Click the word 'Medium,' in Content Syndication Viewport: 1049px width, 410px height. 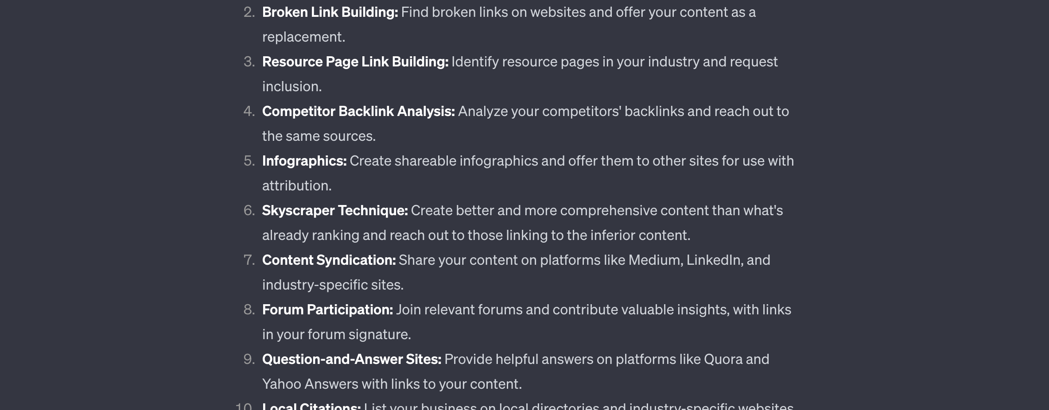tap(656, 260)
